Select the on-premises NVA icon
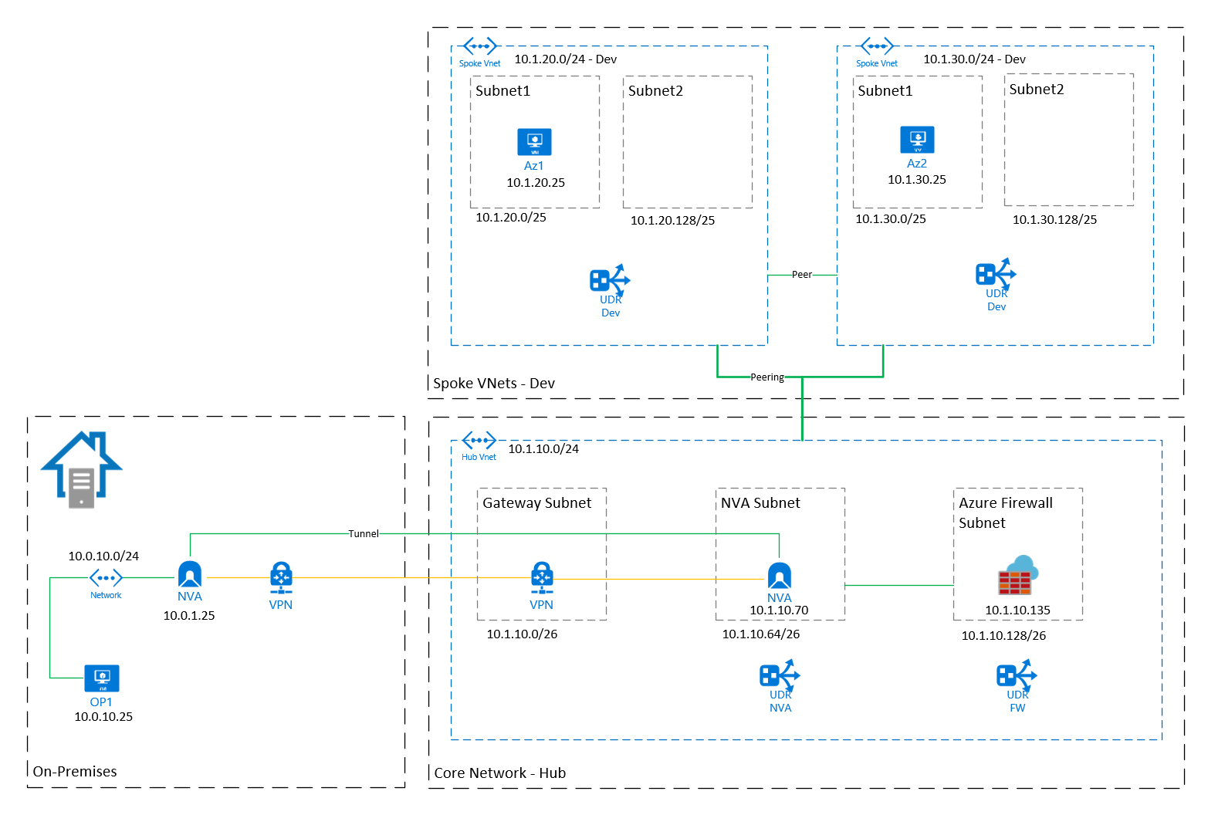The width and height of the screenshot is (1208, 815). (190, 575)
